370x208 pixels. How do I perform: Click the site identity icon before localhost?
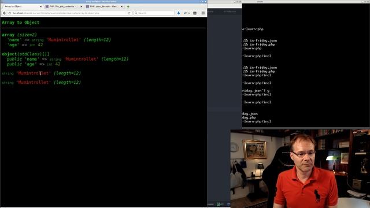click(10, 13)
